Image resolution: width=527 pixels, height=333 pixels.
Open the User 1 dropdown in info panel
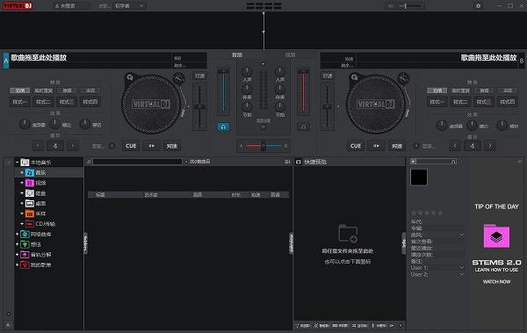(x=461, y=268)
